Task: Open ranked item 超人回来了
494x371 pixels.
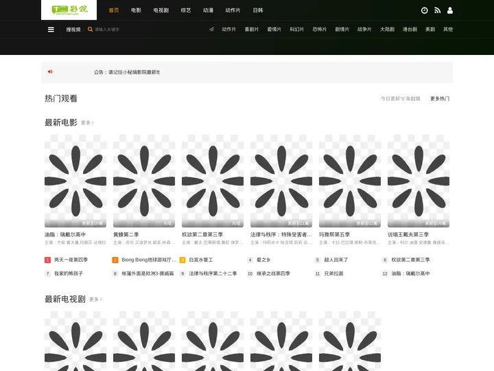Action: click(336, 260)
